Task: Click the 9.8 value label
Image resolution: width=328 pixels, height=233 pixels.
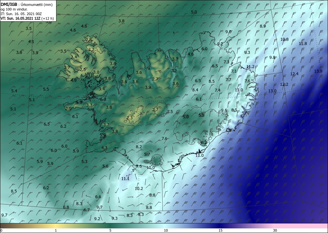Action: [x=272, y=58]
